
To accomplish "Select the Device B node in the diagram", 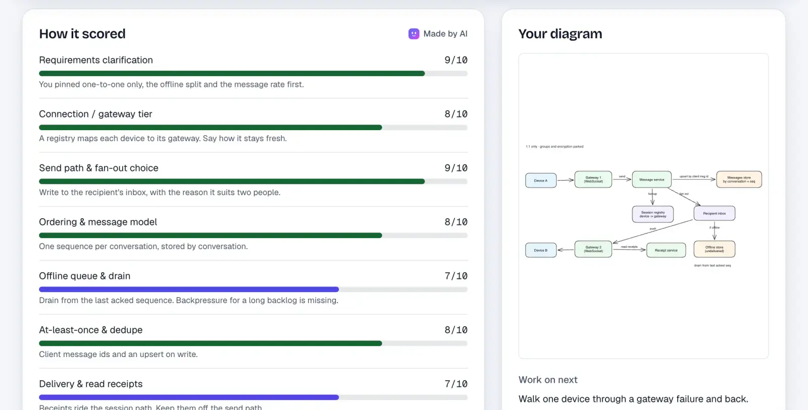I will 541,250.
